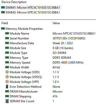Select the Error Detection Method field label

pos(26,87)
